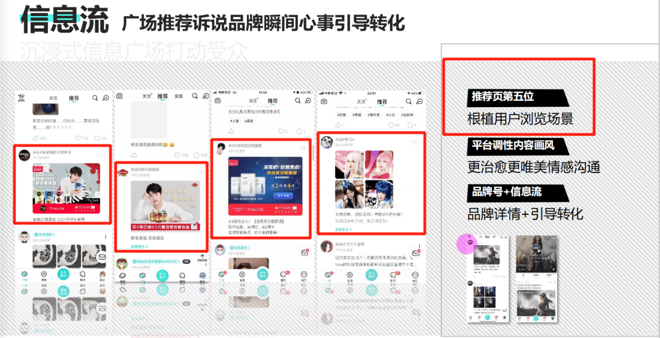Image resolution: width=660 pixels, height=338 pixels.
Task: Tap the panda avatar on the cosplay post
Action: (x=327, y=142)
